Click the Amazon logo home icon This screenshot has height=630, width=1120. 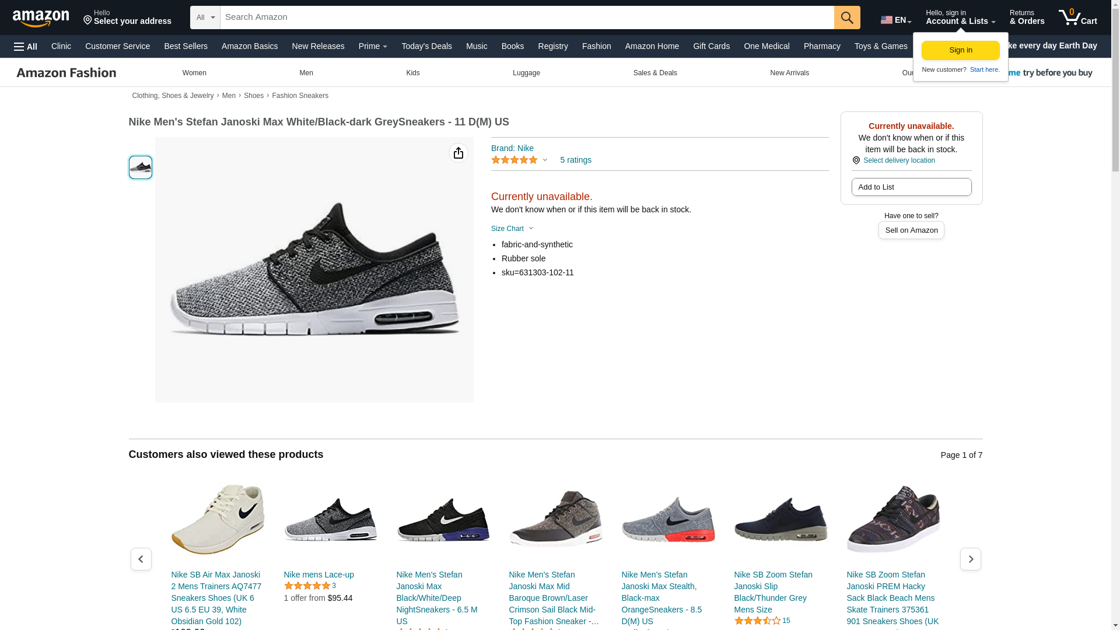click(41, 18)
